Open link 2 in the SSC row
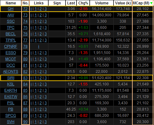 (40, 21)
